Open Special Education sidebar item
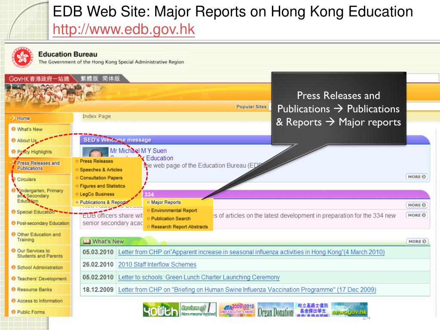The width and height of the screenshot is (440, 330). (x=36, y=212)
